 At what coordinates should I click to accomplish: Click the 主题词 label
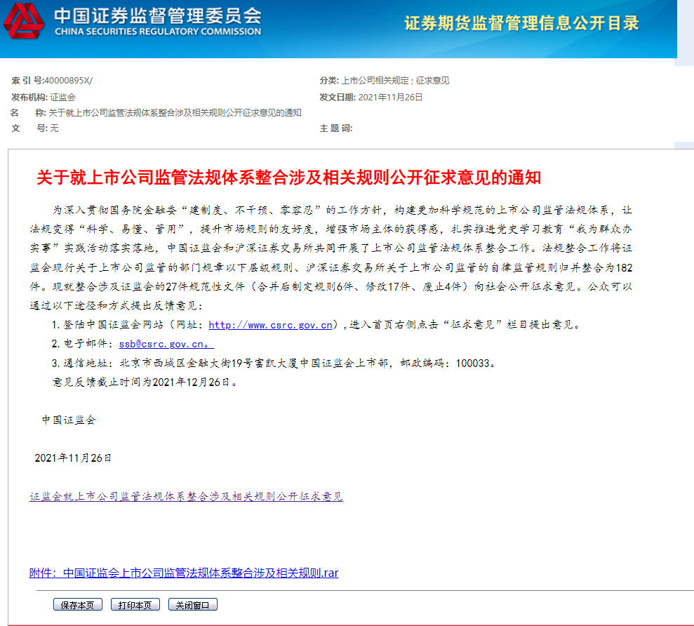[x=335, y=128]
